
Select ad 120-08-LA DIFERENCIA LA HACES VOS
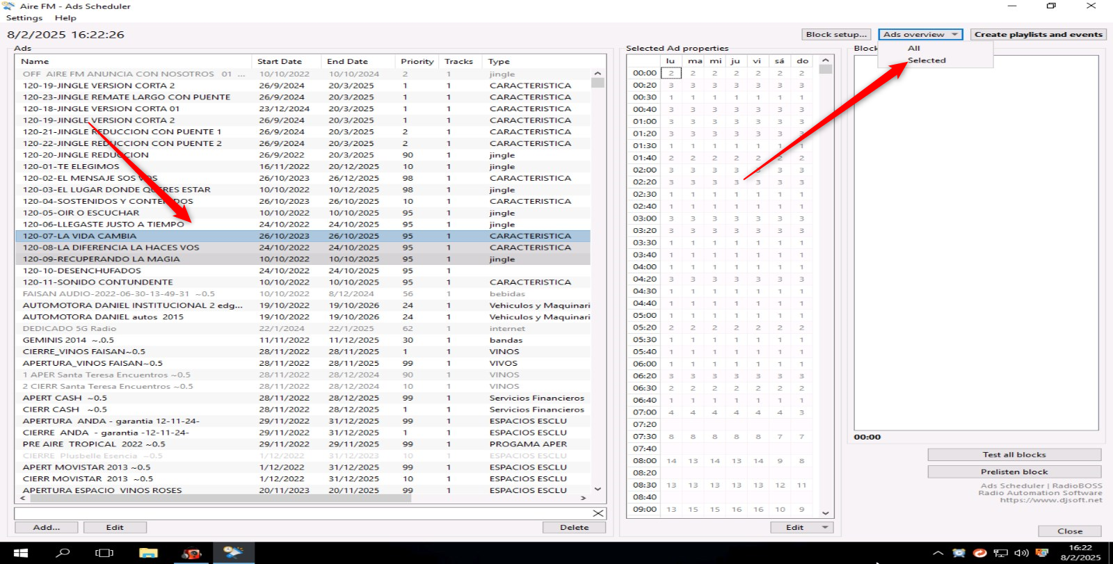tap(303, 248)
